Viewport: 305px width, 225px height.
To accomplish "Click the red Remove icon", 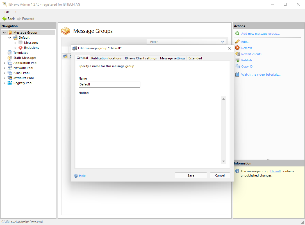I will 237,48.
